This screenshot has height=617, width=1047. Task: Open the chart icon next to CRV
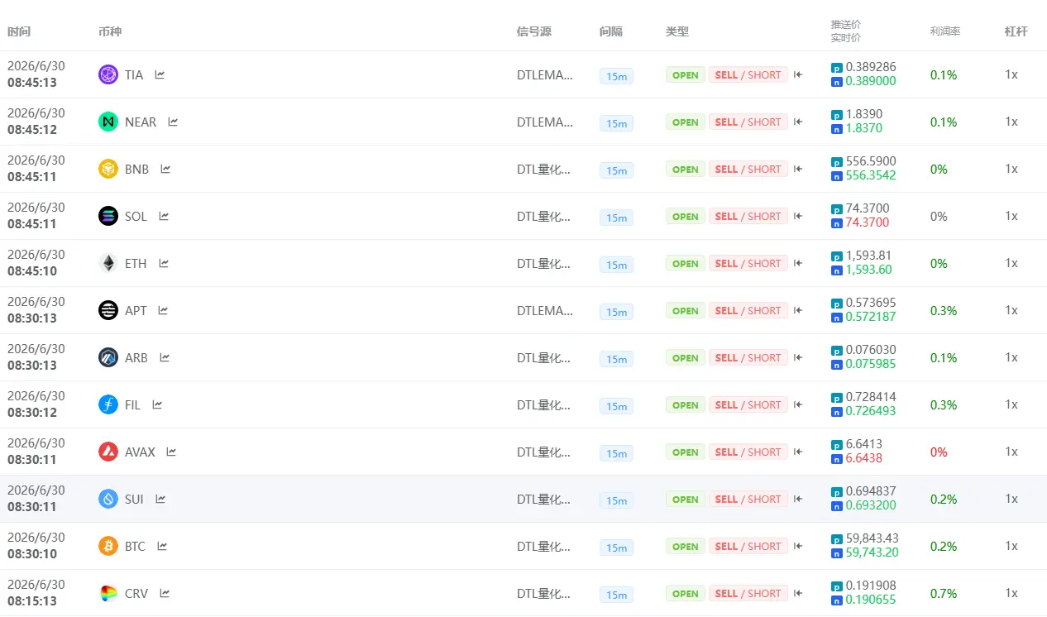[165, 593]
